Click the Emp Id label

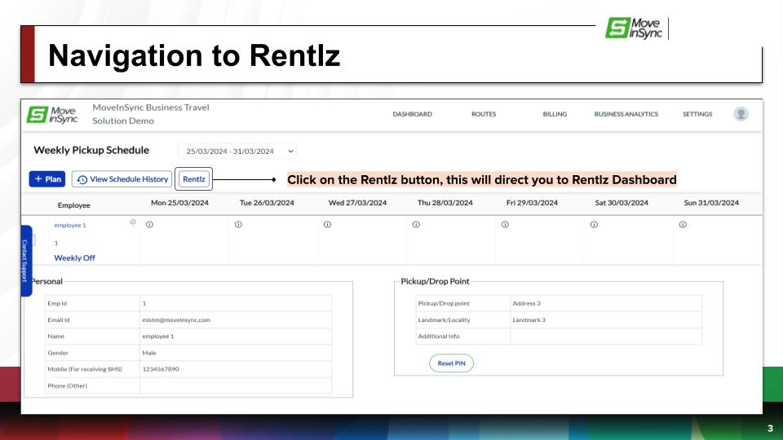click(x=57, y=303)
